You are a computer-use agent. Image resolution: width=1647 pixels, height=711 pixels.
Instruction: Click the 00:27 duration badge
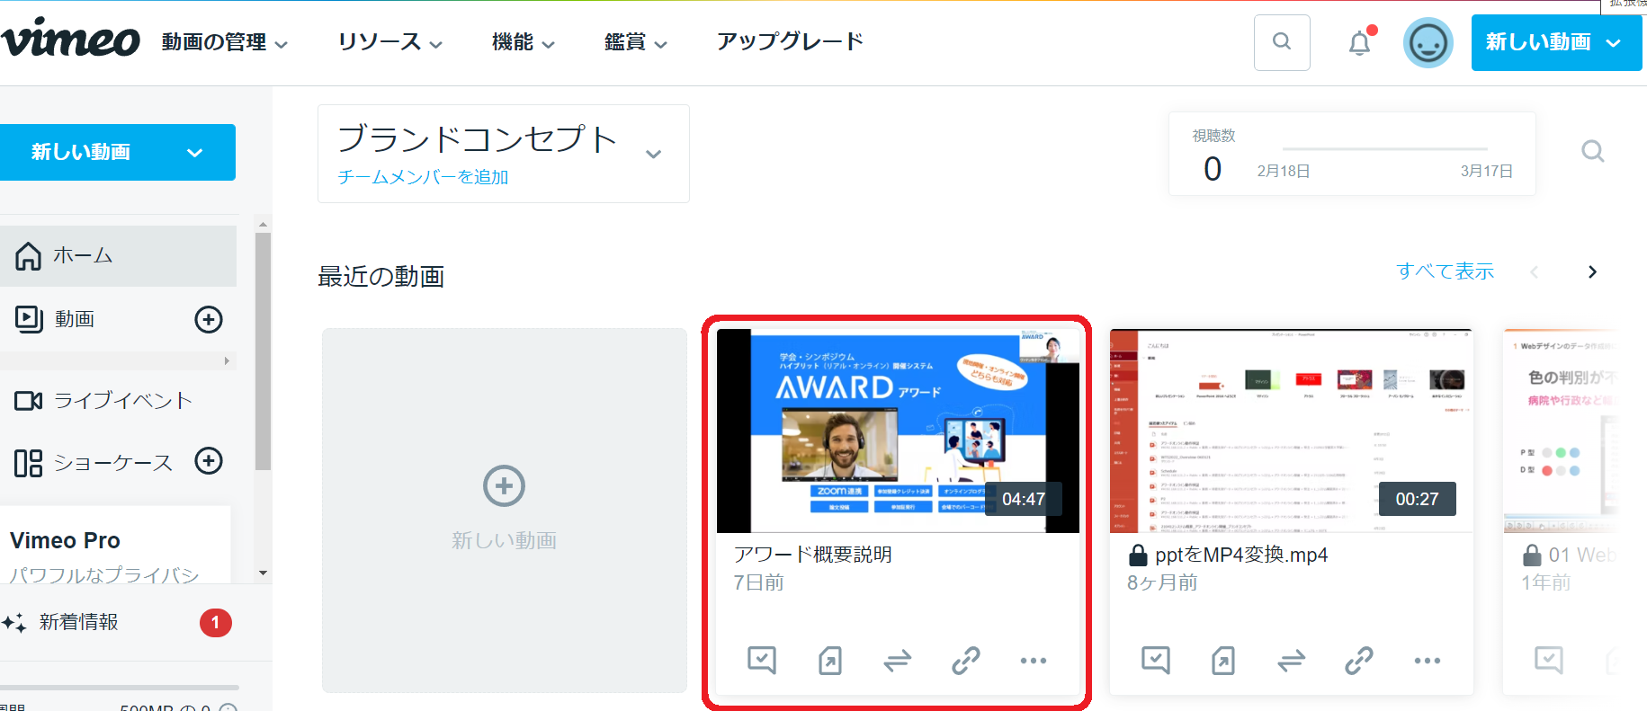coord(1417,499)
